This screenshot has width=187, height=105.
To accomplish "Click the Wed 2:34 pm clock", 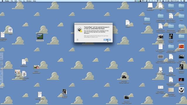I will 175,1.
